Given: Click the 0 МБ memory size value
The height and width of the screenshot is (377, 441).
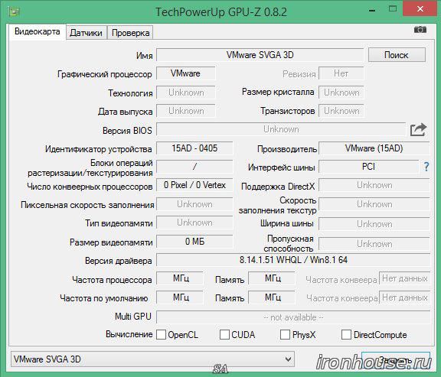Looking at the screenshot, I should (194, 242).
